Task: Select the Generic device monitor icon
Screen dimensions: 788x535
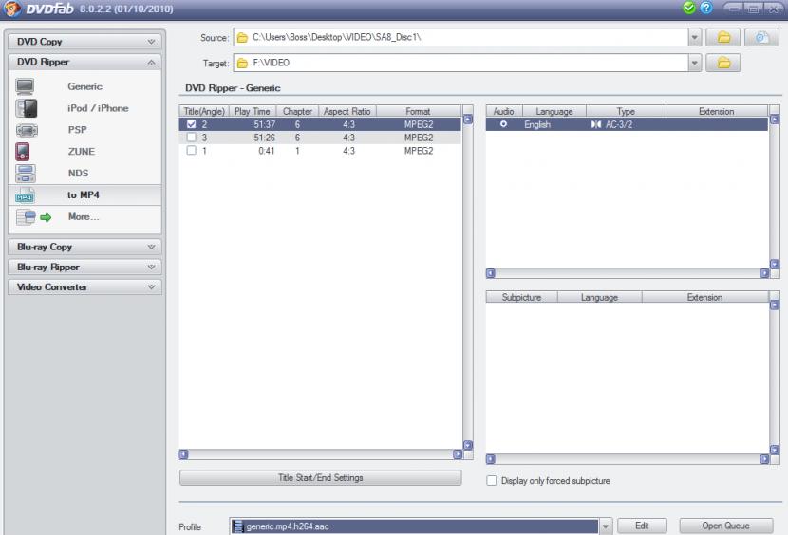Action: 25,86
